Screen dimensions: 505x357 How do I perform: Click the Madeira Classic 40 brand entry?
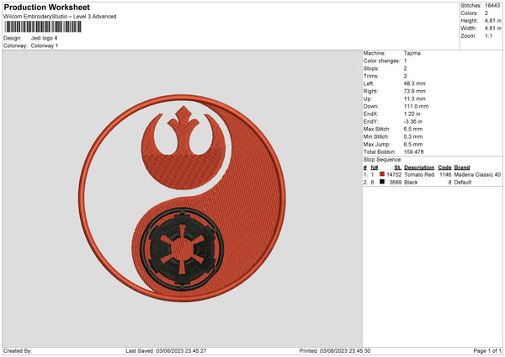coord(477,174)
